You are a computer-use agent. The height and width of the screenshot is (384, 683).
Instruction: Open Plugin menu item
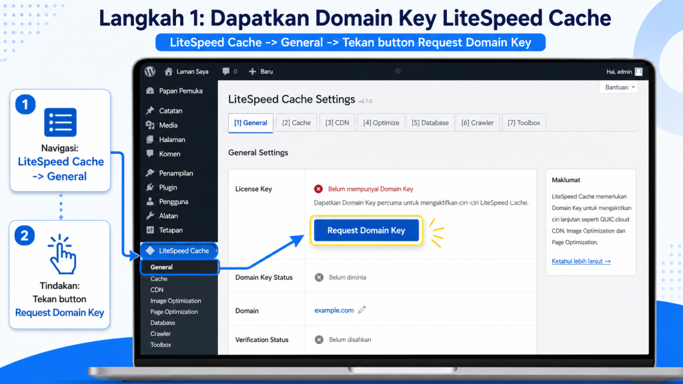[167, 187]
